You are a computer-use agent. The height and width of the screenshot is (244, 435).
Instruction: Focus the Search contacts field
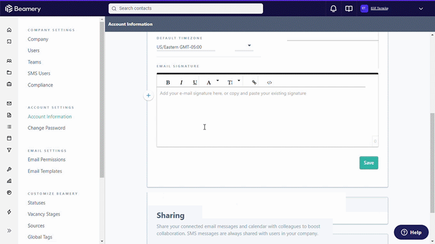tap(185, 9)
